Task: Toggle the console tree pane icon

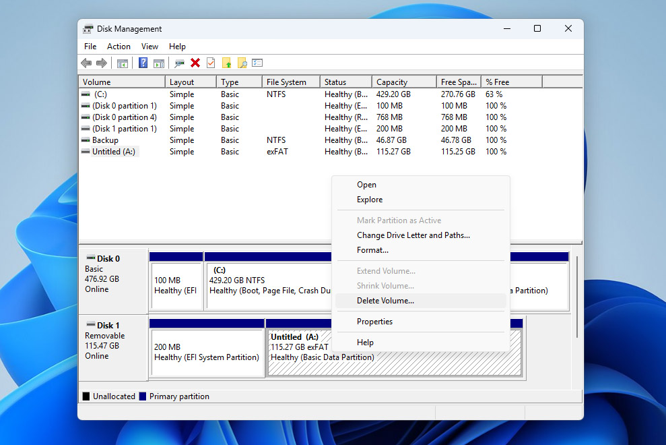Action: 123,63
